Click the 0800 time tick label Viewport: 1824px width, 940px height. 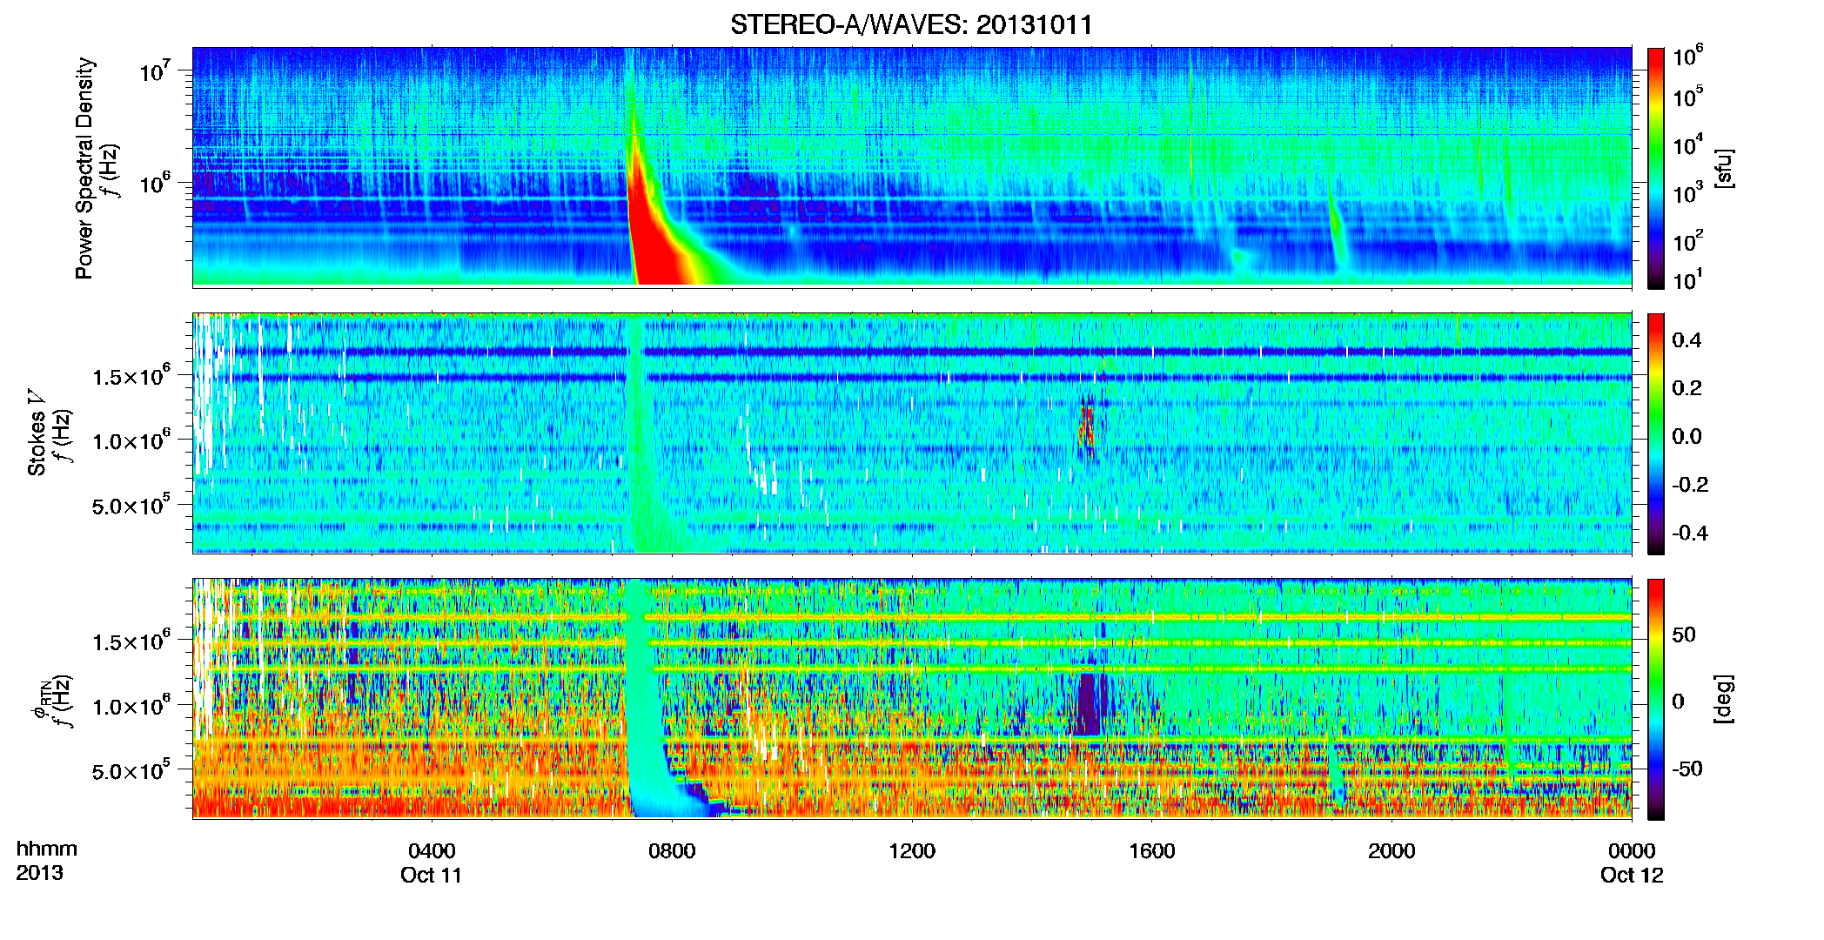(x=672, y=850)
